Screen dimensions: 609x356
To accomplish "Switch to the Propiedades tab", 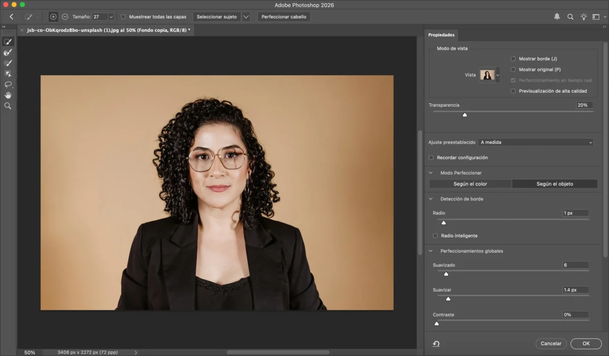I will click(441, 35).
